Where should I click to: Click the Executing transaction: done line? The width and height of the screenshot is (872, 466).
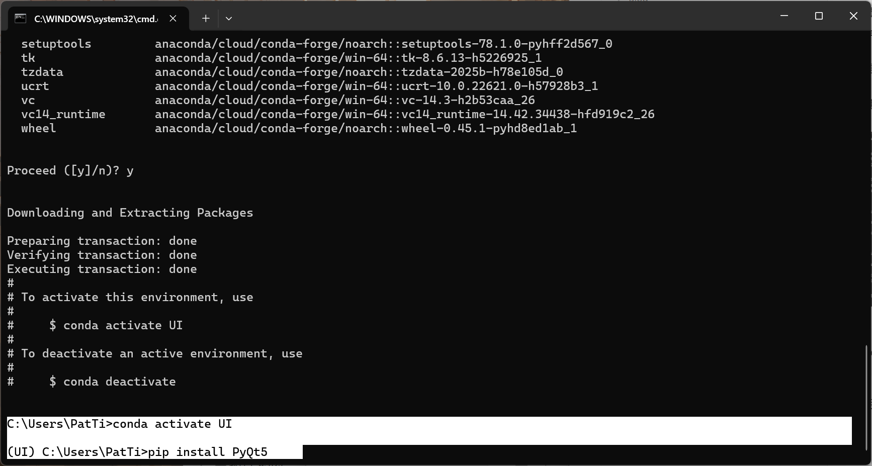102,269
